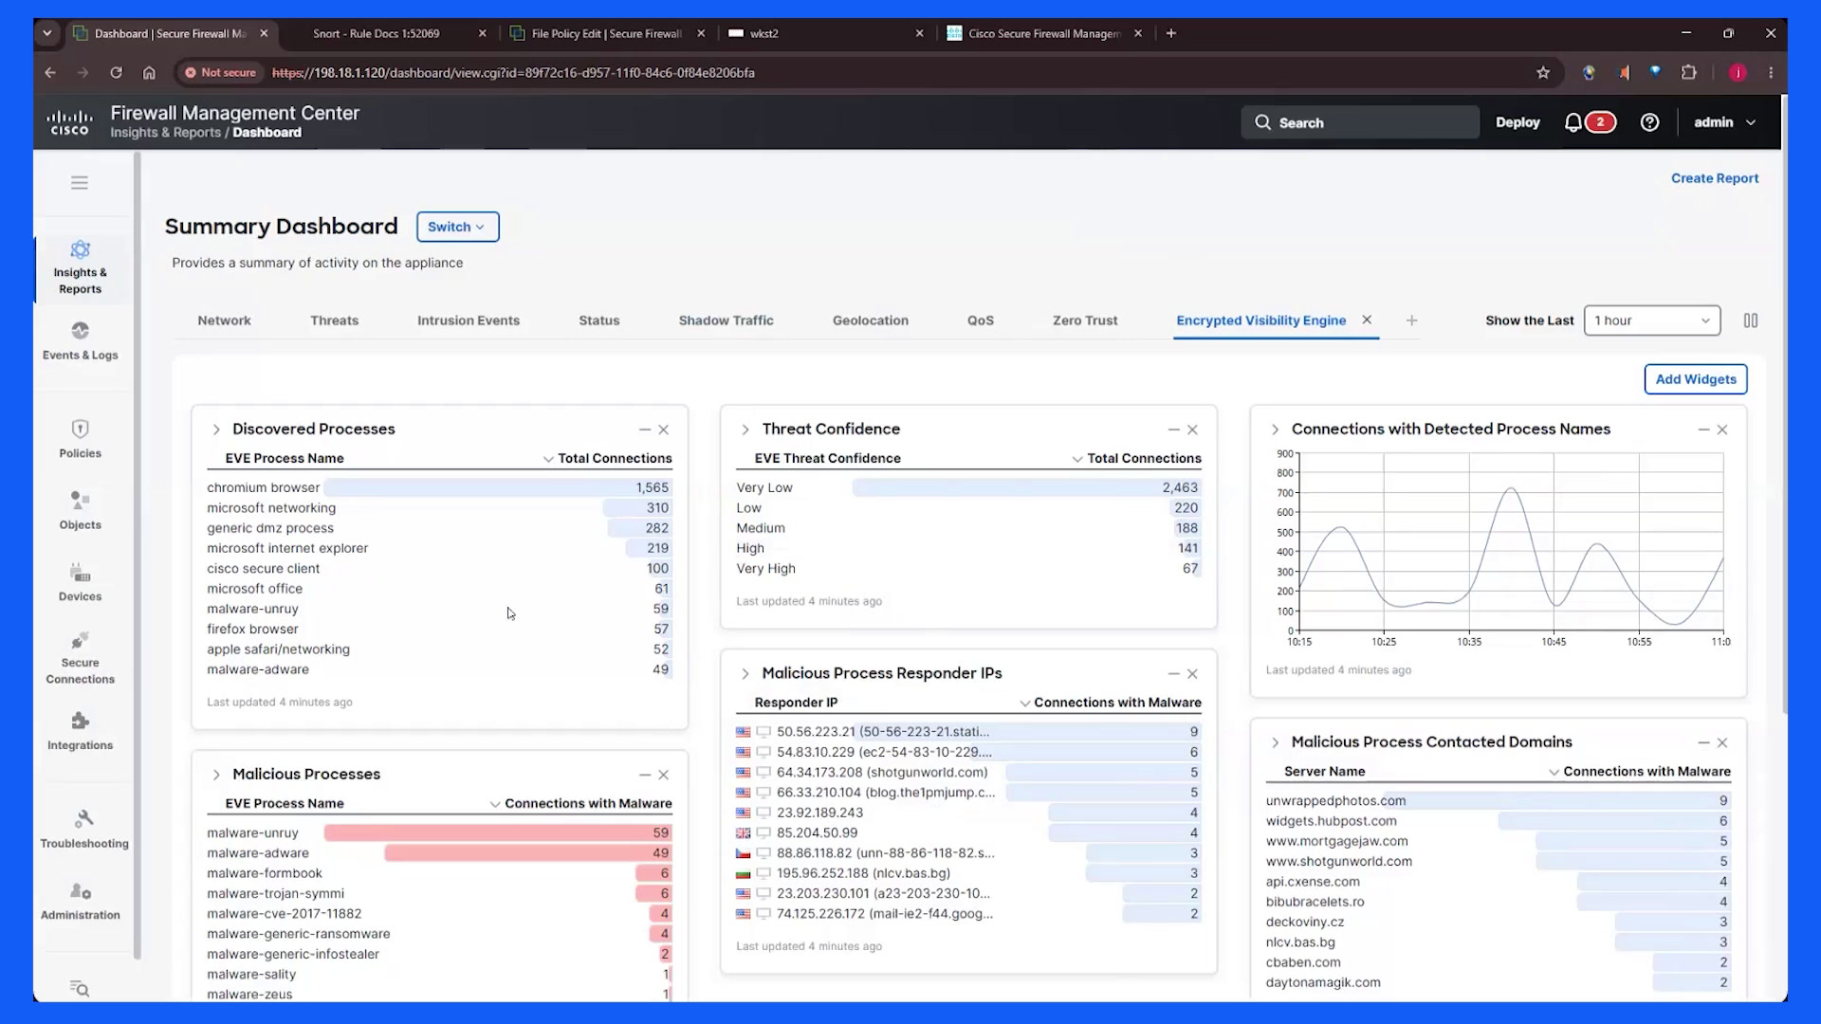Switch to the Intrusion Events tab
This screenshot has height=1024, width=1821.
(469, 320)
